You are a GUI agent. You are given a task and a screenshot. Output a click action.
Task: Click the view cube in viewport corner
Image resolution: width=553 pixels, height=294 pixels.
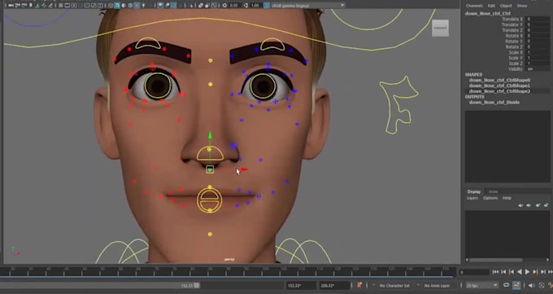(440, 28)
